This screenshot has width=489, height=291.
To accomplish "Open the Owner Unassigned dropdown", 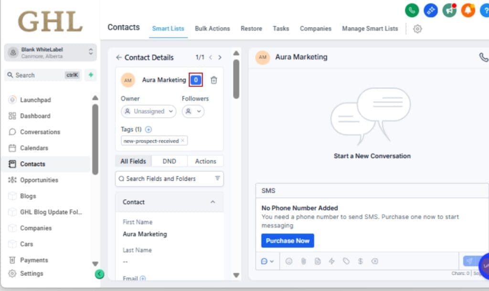I will click(x=149, y=111).
